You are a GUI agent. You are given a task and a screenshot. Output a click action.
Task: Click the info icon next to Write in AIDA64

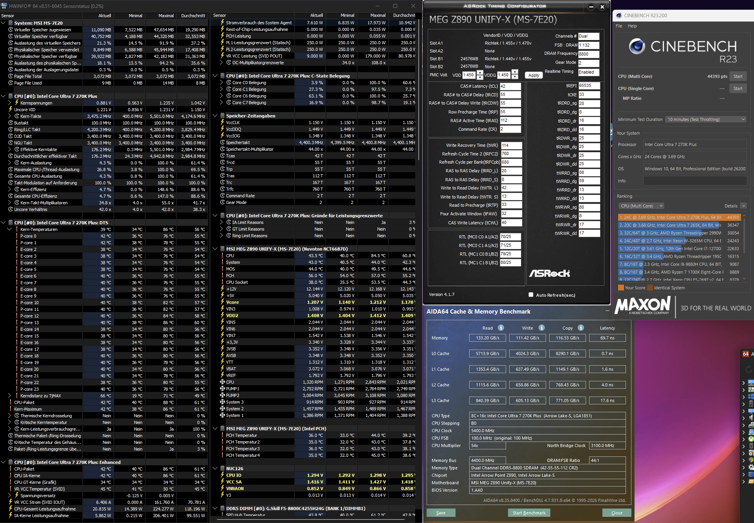(x=541, y=328)
